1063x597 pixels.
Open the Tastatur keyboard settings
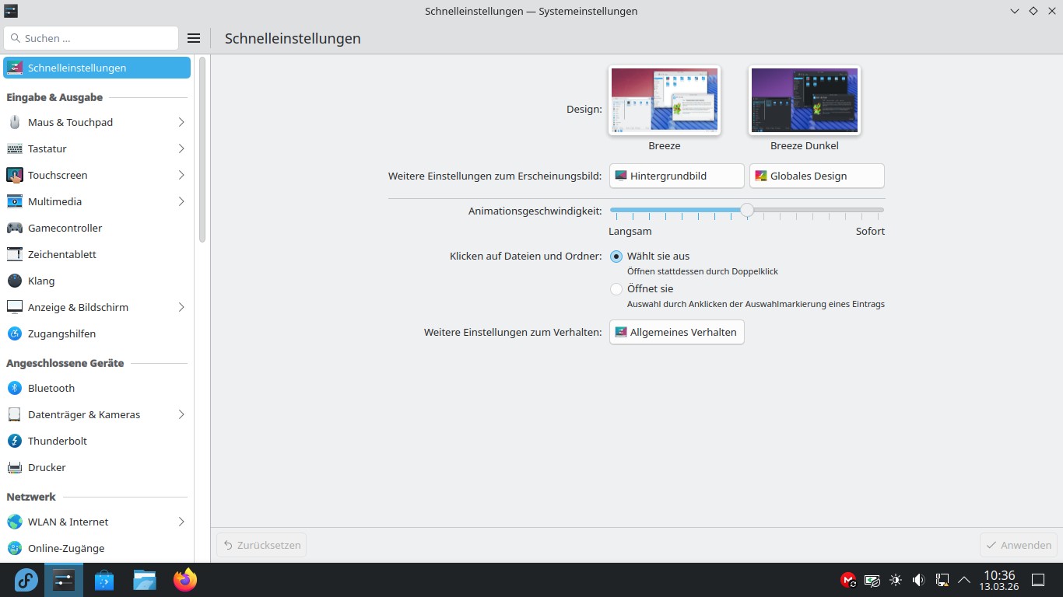tap(96, 148)
